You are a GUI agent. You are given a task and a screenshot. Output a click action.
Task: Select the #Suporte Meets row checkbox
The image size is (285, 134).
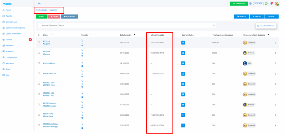coord(39,63)
